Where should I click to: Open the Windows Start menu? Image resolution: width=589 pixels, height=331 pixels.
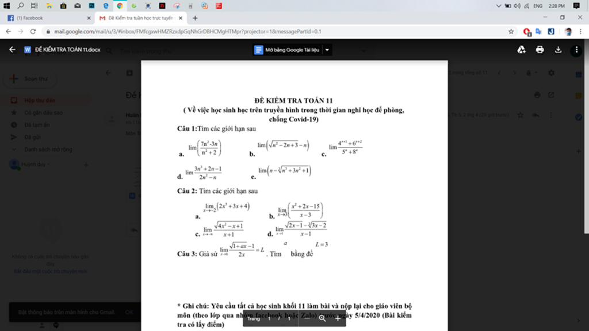coord(7,6)
